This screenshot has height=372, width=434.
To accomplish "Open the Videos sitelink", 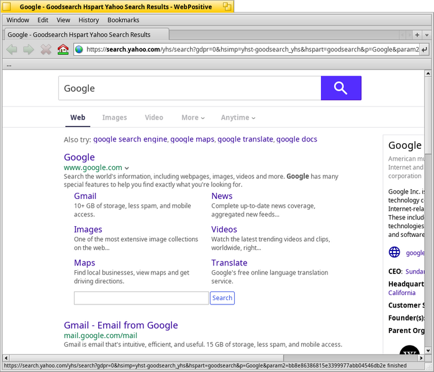I will pos(224,229).
